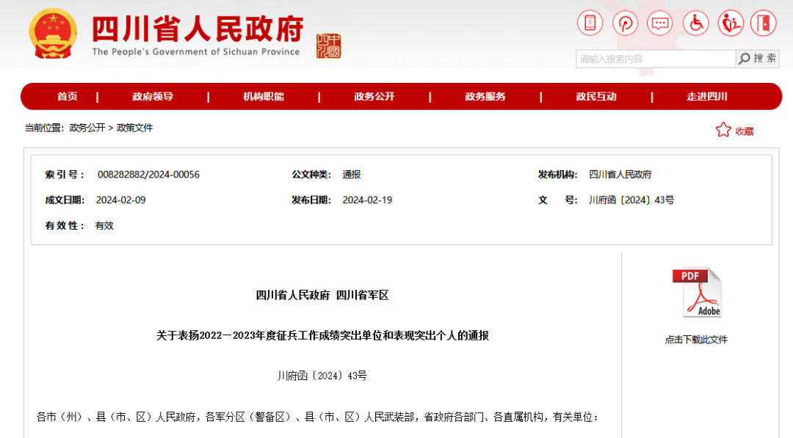Open the mobile version icon
The image size is (793, 438).
point(590,23)
